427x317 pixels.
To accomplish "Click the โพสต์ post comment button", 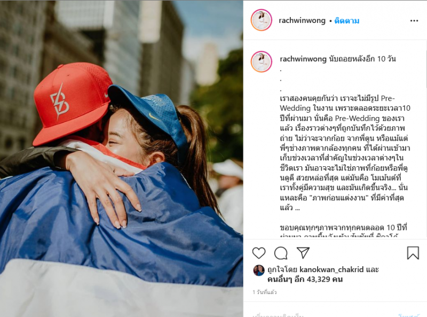I will pyautogui.click(x=408, y=315).
